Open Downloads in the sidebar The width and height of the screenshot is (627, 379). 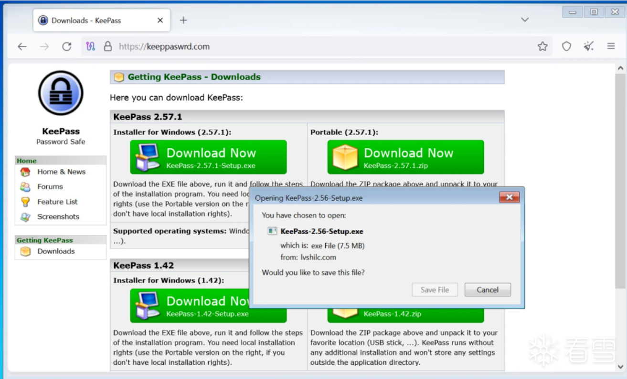tap(56, 251)
